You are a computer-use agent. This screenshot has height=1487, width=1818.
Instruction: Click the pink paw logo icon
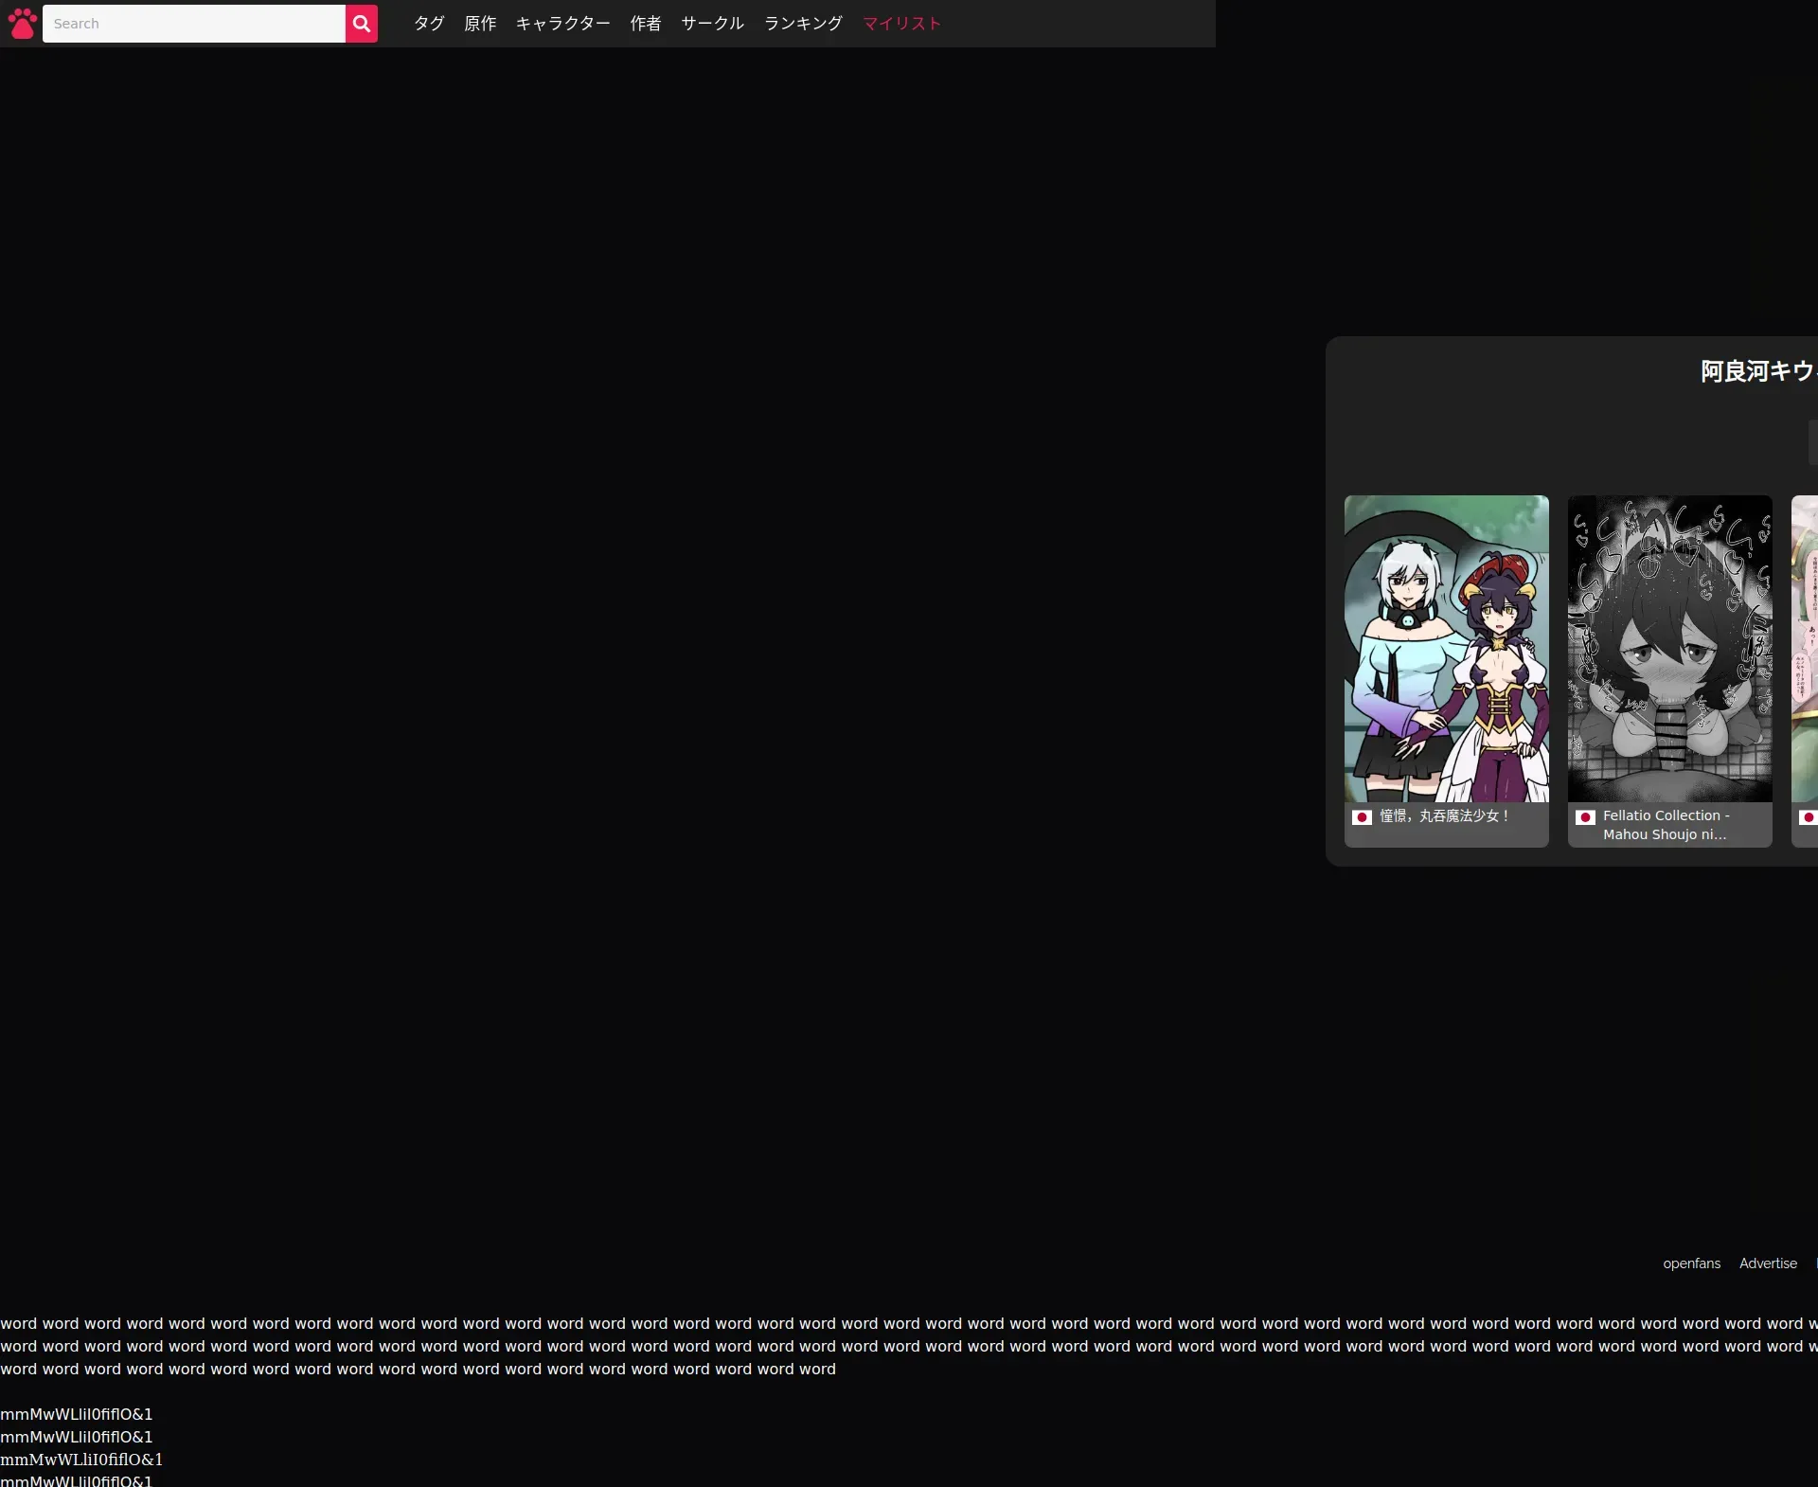pyautogui.click(x=22, y=24)
